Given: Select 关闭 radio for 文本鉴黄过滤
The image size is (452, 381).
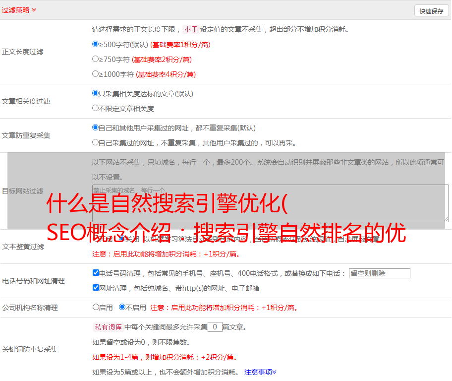Looking at the screenshot, I should point(122,239).
